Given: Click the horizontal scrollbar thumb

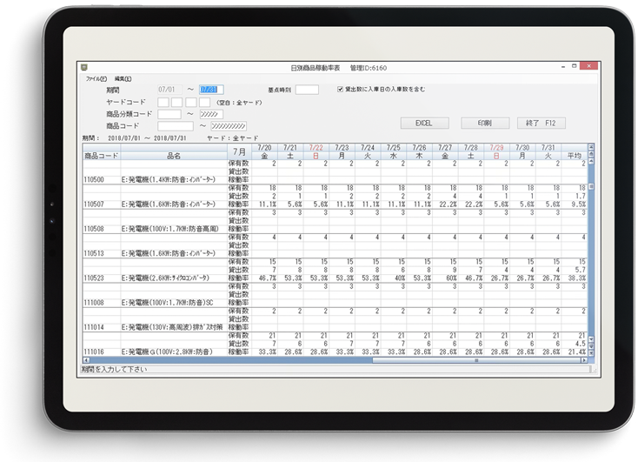Looking at the screenshot, I should pos(476,360).
